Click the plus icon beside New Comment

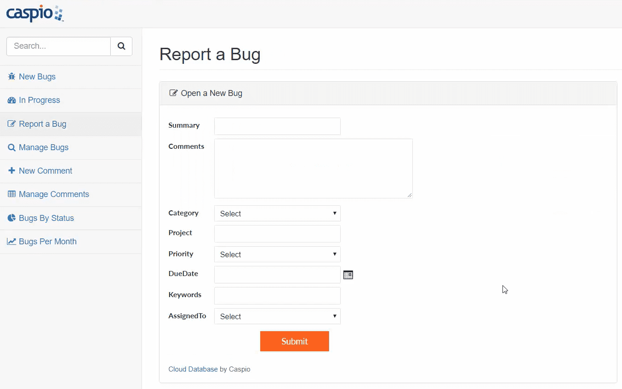coord(11,171)
